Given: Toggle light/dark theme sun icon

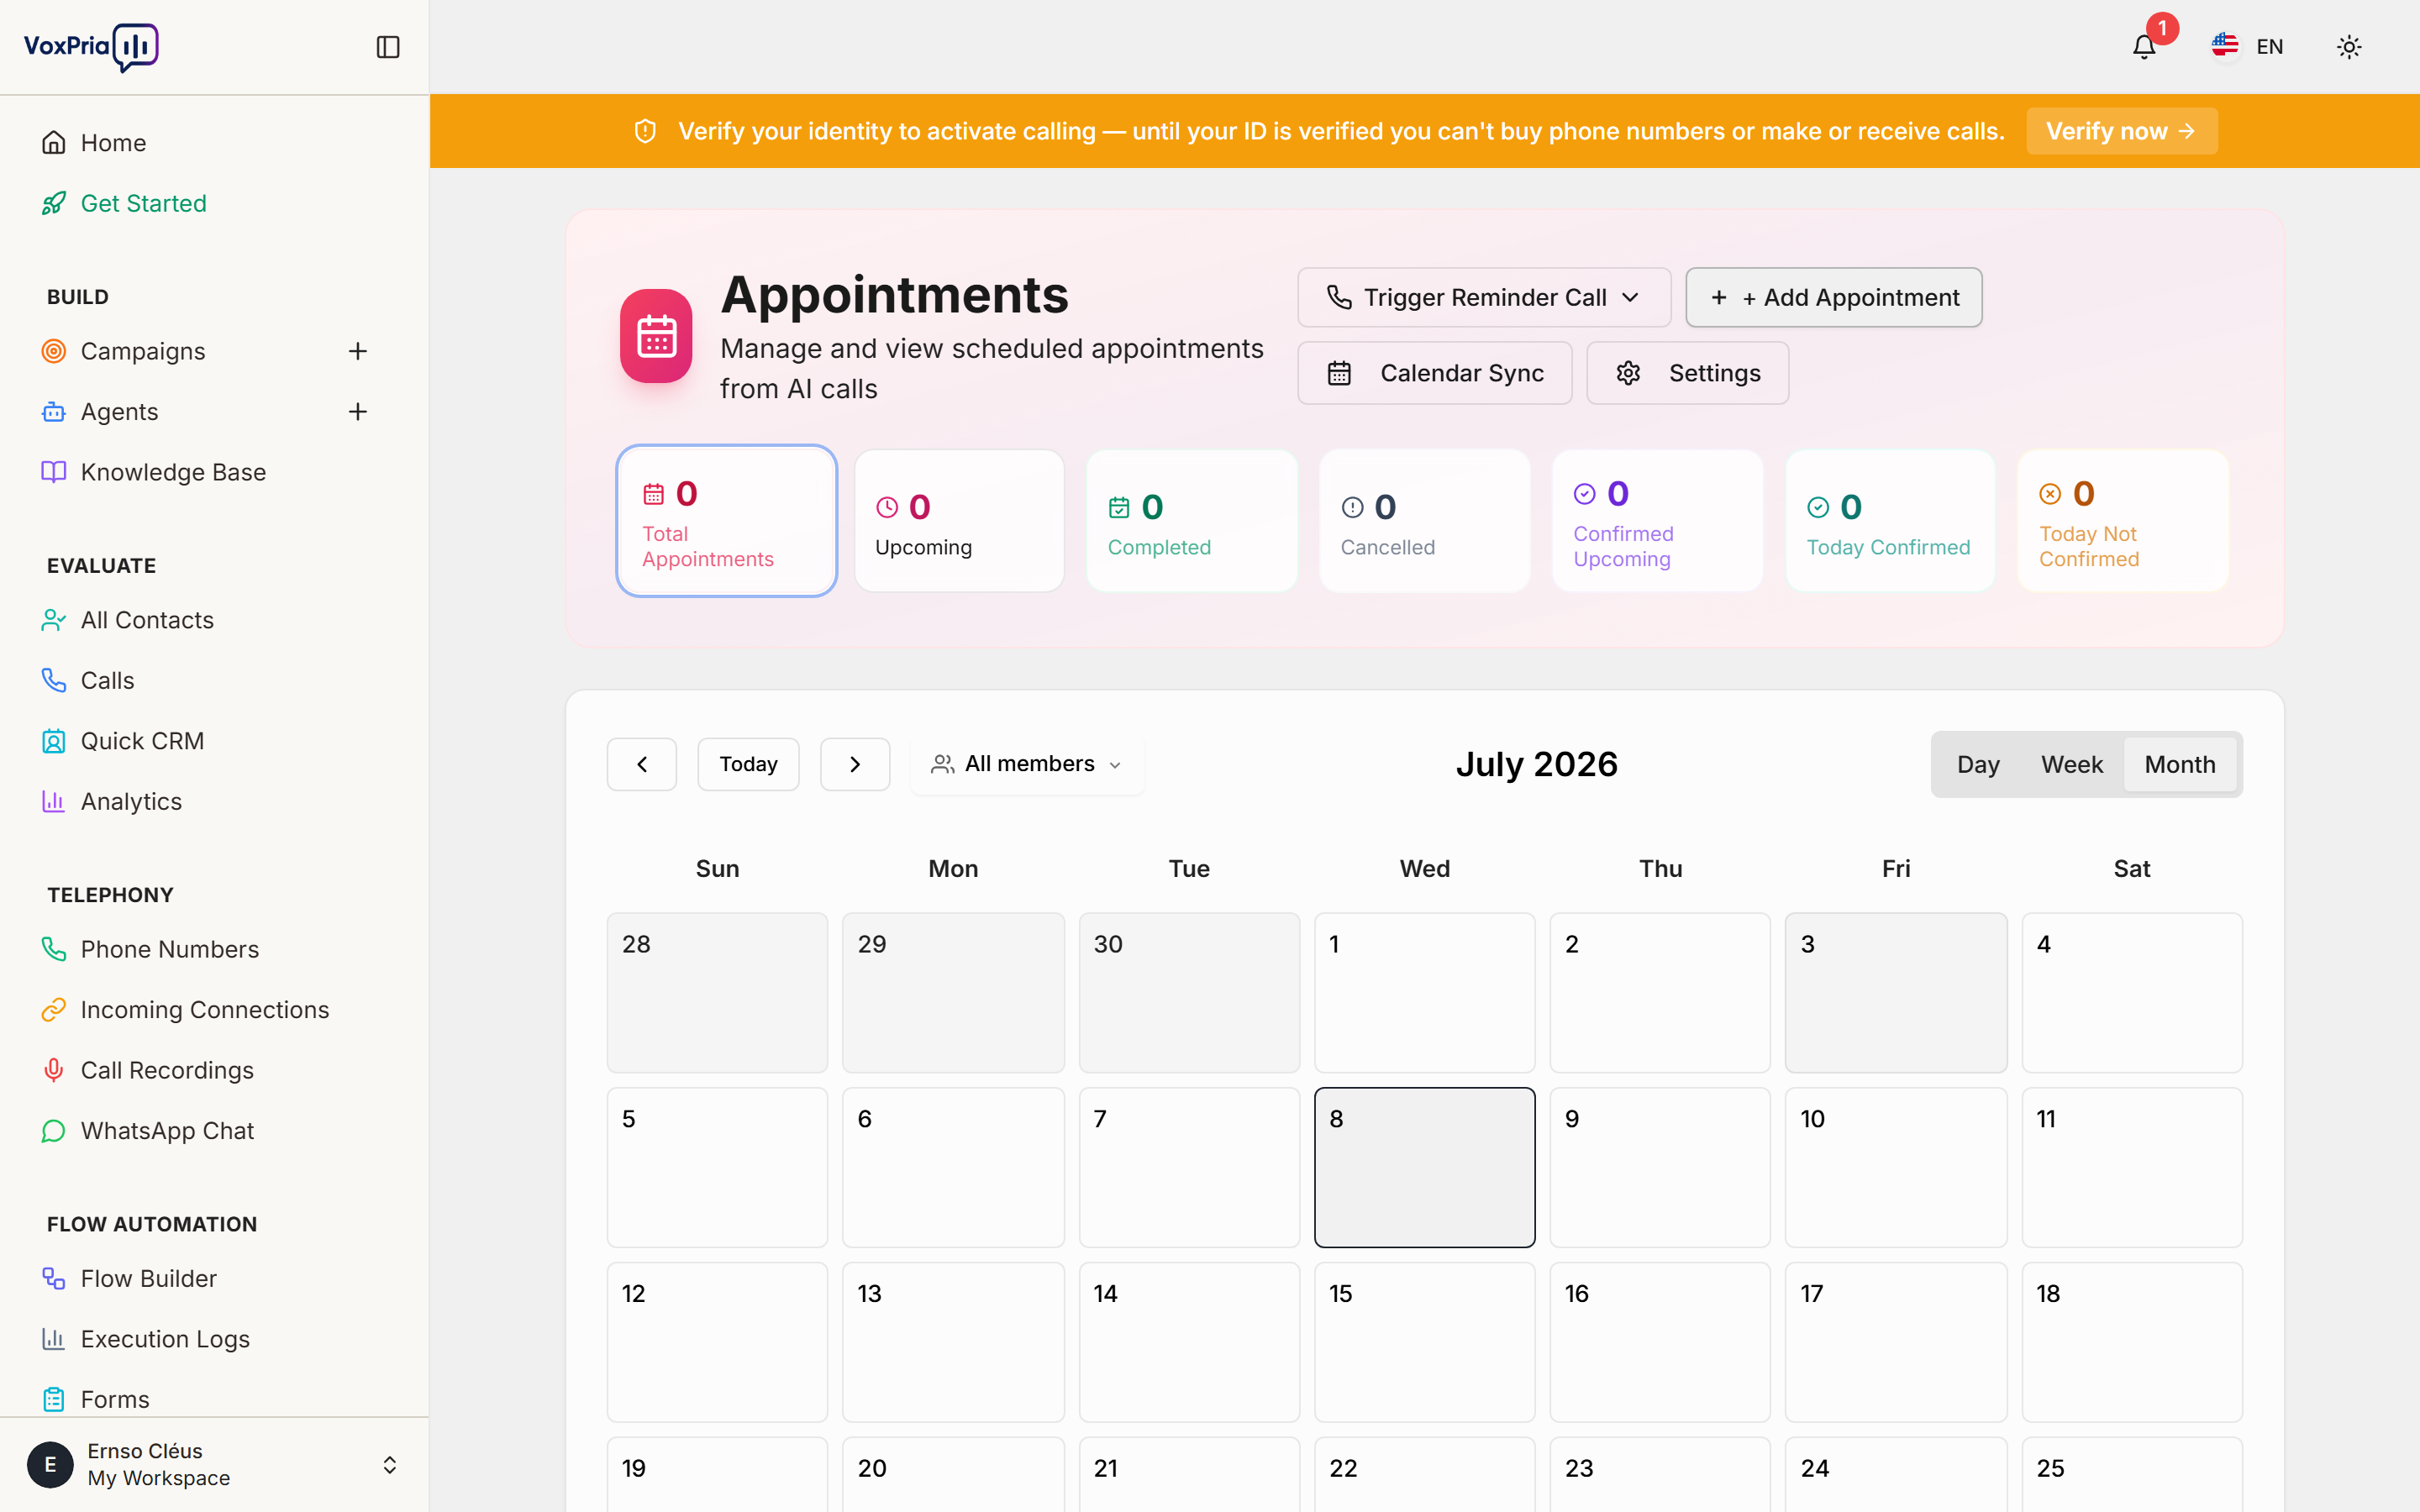Looking at the screenshot, I should pyautogui.click(x=2349, y=47).
